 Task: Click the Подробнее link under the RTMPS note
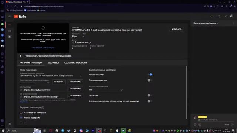[24, 102]
